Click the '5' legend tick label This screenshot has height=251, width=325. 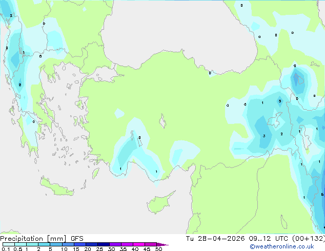(50, 249)
